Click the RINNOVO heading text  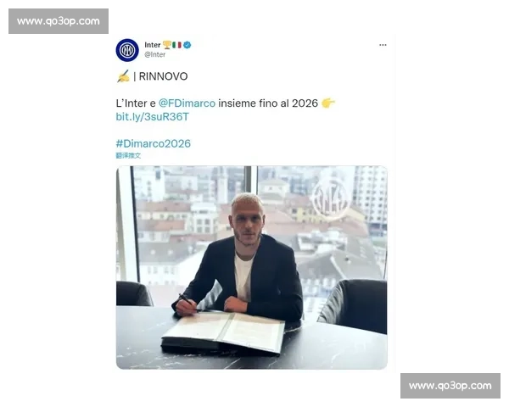tap(163, 76)
